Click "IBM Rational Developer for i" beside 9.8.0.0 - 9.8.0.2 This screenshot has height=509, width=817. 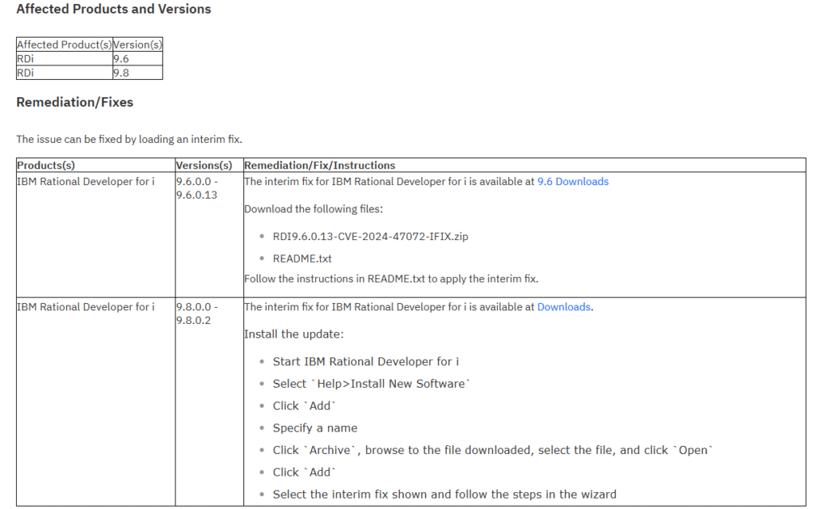coord(85,307)
